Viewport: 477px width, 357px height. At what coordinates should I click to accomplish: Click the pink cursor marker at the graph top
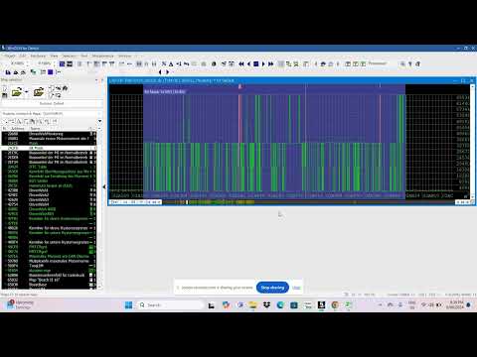[x=239, y=86]
